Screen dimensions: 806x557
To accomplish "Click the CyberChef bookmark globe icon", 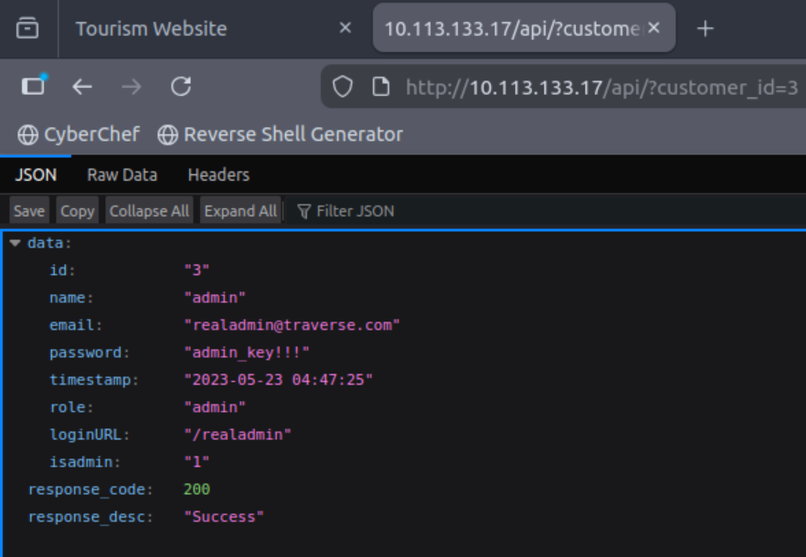I will point(27,135).
